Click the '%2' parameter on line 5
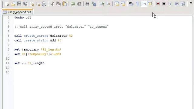 pyautogui.click(x=71, y=36)
